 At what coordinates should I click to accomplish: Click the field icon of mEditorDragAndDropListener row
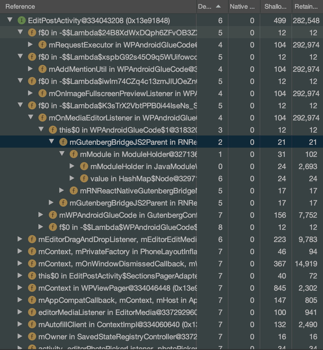coord(32,239)
